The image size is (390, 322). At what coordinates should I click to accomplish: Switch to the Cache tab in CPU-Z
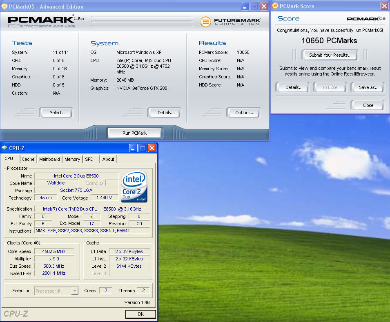(x=28, y=159)
